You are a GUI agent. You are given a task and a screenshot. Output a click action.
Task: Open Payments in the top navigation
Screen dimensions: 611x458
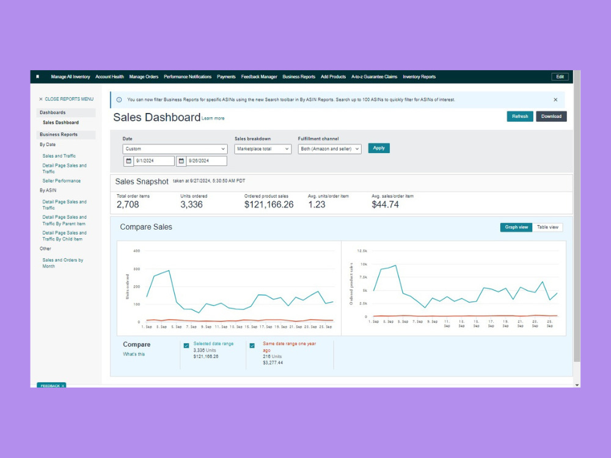coord(226,77)
